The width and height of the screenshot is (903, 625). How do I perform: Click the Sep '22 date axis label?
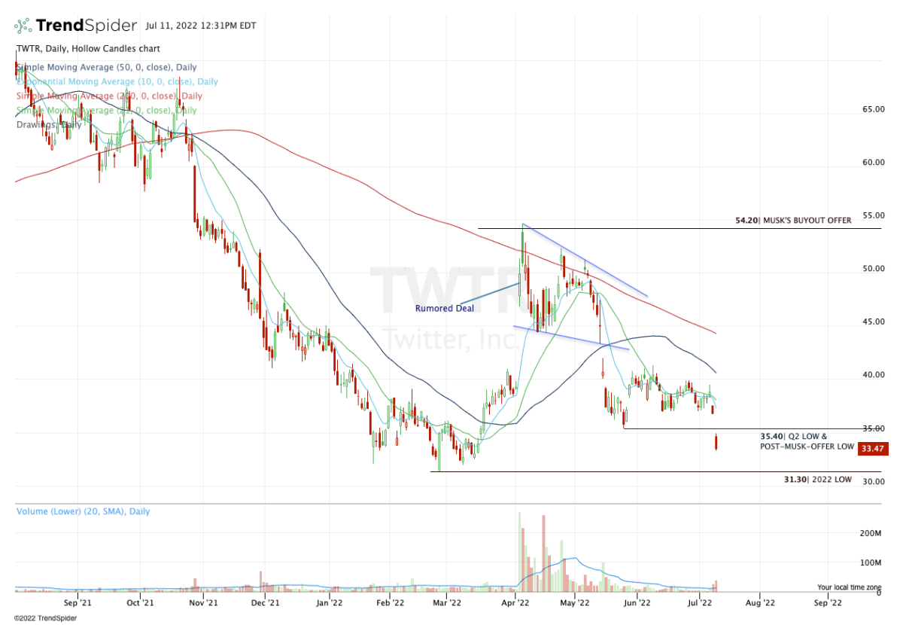point(828,603)
